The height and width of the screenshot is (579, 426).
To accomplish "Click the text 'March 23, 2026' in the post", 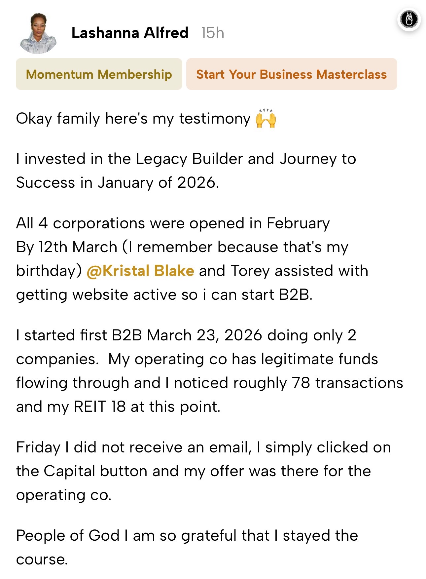I will tap(204, 335).
